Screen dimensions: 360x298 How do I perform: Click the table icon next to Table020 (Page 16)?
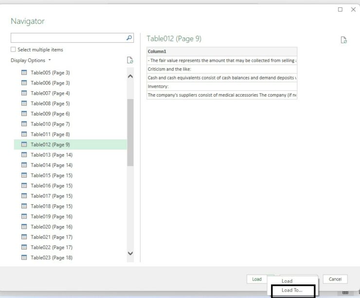(x=24, y=227)
